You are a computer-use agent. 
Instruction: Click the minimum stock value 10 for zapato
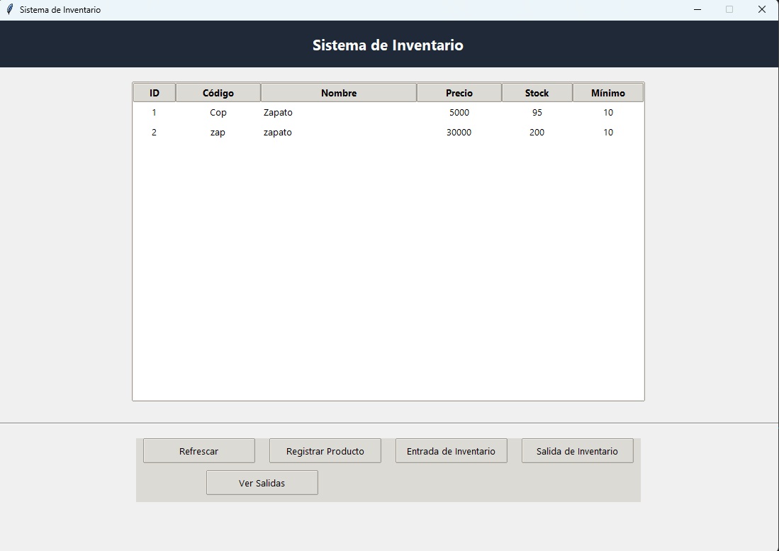pos(608,132)
